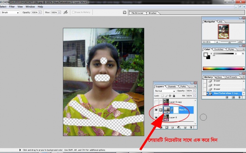Check the Erase to History checkbox

pos(73,12)
